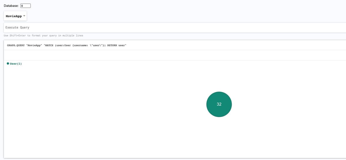Image resolution: width=346 pixels, height=160 pixels.
Task: Click the quoted "MovieApp" in query text
Action: tap(34, 45)
